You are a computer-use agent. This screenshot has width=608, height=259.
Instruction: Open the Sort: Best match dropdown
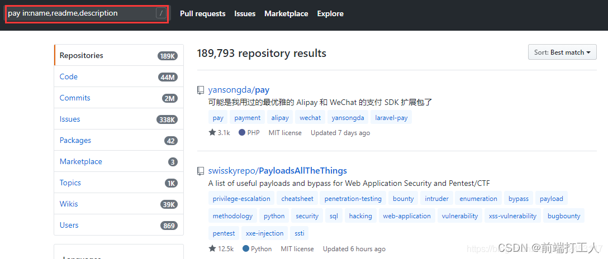(562, 52)
